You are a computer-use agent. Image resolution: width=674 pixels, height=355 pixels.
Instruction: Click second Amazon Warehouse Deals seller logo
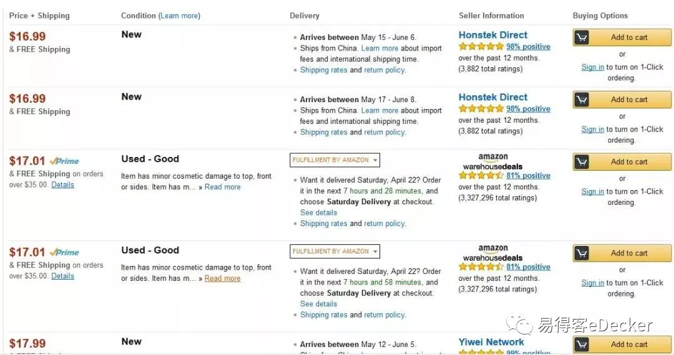492,253
